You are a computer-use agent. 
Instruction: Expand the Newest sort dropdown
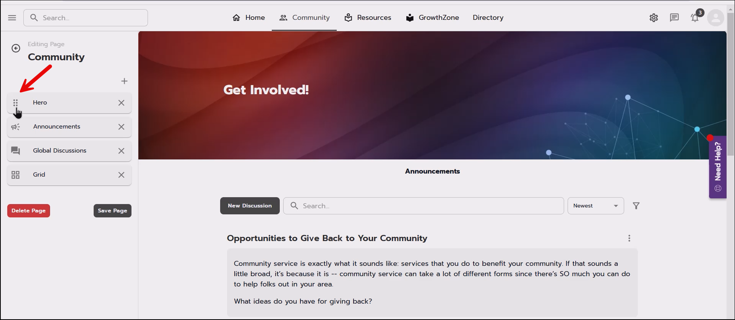tap(595, 206)
